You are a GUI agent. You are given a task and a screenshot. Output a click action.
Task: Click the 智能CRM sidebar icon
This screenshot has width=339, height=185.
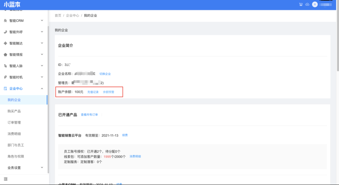point(5,21)
